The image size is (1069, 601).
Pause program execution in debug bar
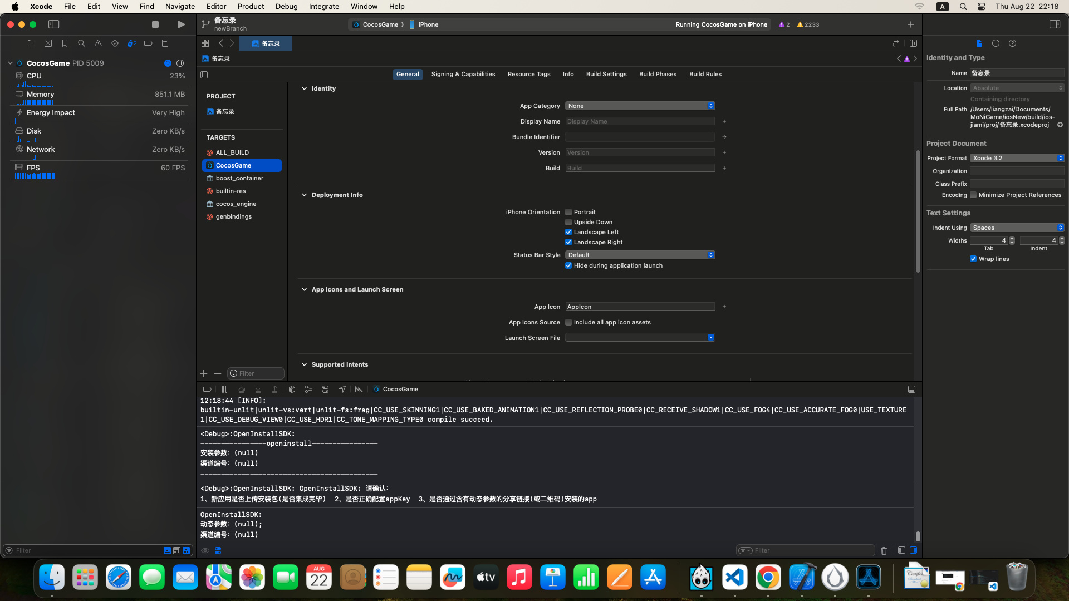224,390
